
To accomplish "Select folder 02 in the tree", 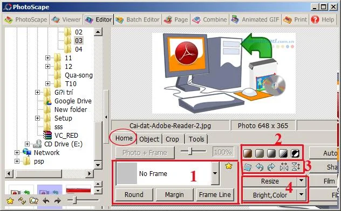I will click(x=79, y=32).
